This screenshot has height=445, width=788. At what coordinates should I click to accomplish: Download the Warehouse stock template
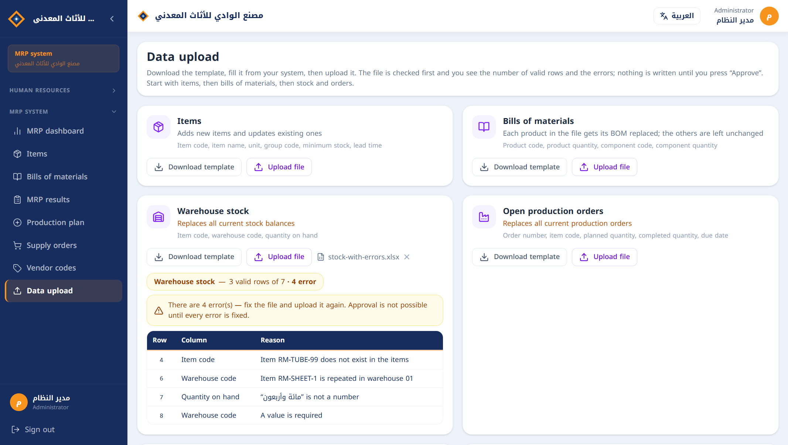[194, 257]
